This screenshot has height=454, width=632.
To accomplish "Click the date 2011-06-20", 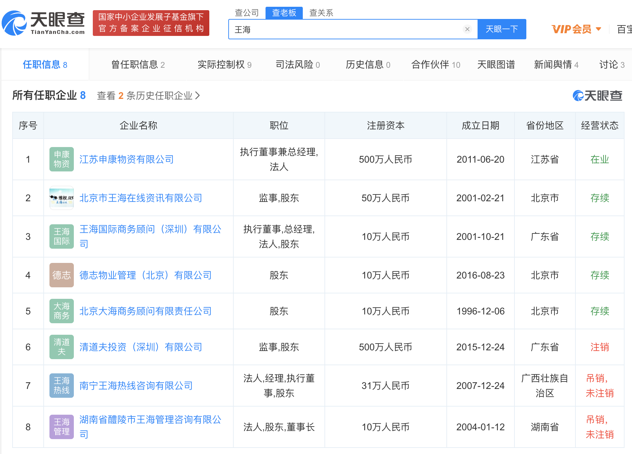I will click(x=481, y=159).
